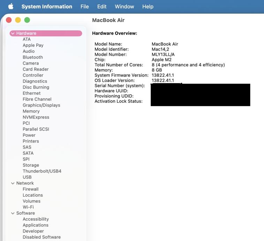Image resolution: width=264 pixels, height=241 pixels.
Task: Open the Bluetooth section
Action: pyautogui.click(x=33, y=57)
